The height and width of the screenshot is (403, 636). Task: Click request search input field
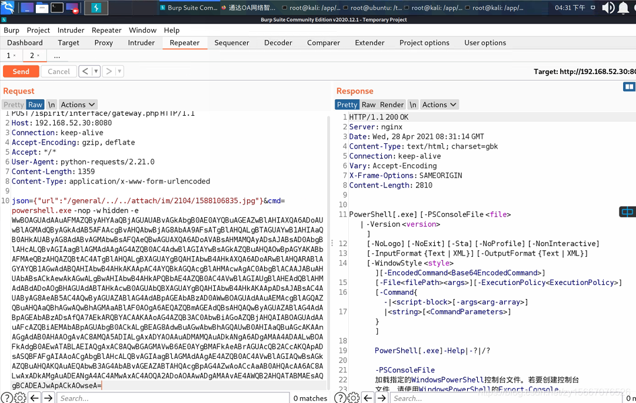click(173, 398)
